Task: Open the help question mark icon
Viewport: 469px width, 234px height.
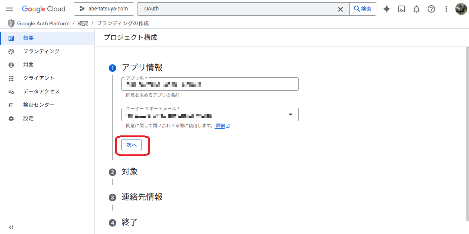Action: pos(431,9)
